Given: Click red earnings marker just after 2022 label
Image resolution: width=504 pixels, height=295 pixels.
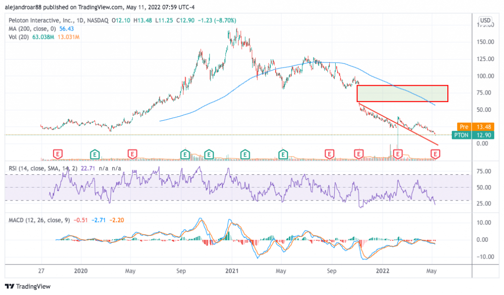Looking at the screenshot, I should [x=398, y=154].
